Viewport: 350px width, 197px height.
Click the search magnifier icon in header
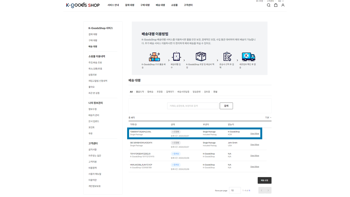(269, 5)
